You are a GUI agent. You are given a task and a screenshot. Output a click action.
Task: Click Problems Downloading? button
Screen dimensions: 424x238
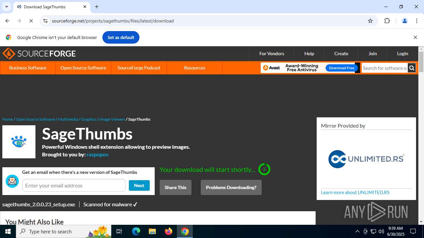point(231,187)
